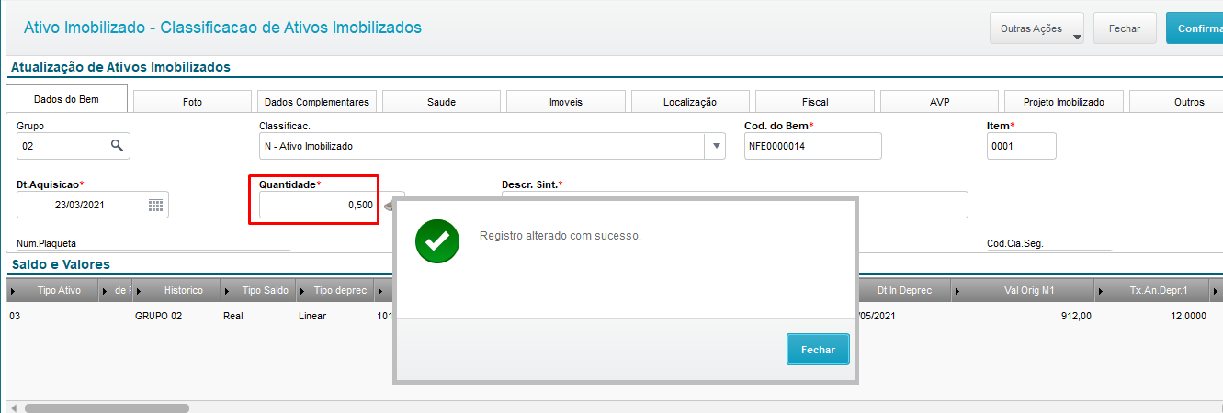Sort by the Tipo Ativo column header

[x=60, y=290]
